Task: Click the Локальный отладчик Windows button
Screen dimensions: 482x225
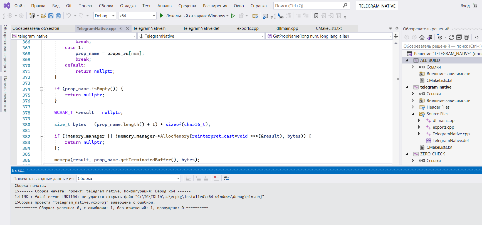Action: (195, 16)
